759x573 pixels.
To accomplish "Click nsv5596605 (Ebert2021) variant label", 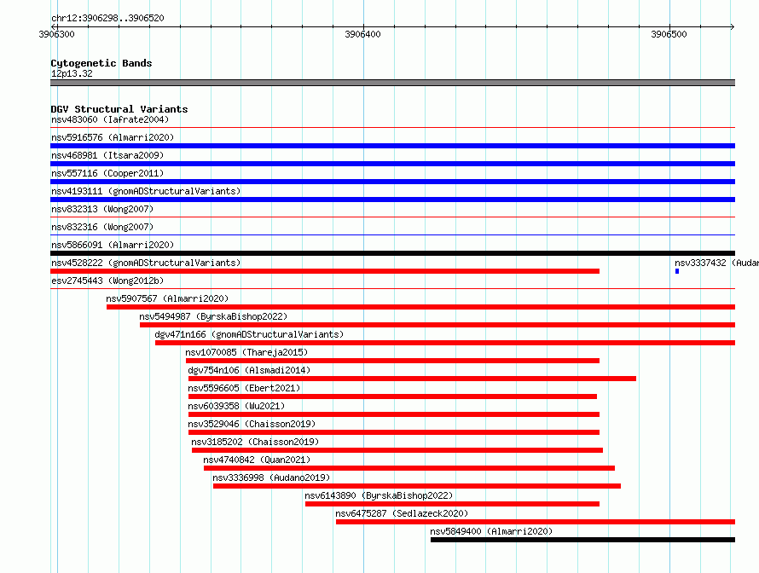I will (x=244, y=388).
